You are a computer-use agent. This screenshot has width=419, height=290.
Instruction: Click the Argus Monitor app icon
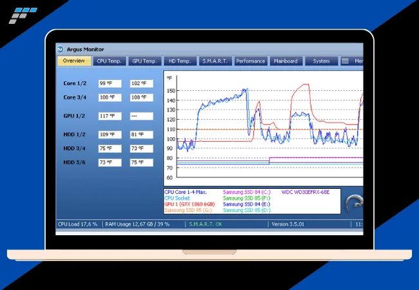tap(60, 50)
